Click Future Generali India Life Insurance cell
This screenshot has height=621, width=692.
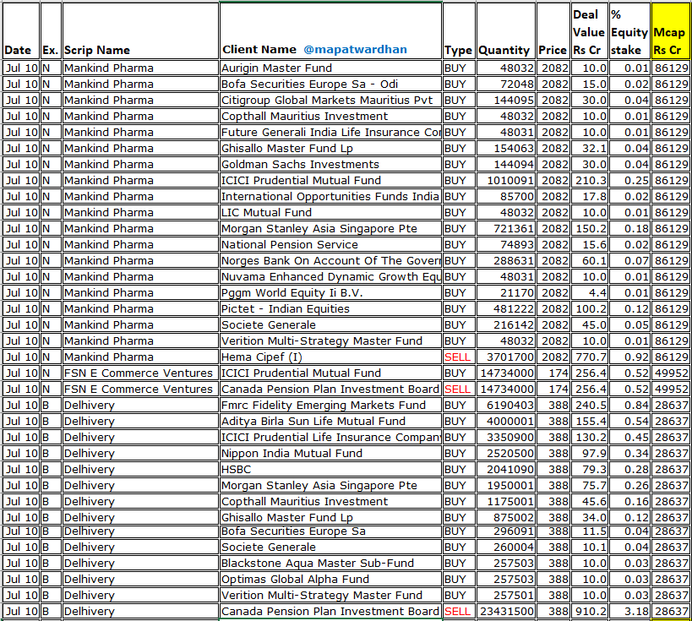(330, 132)
